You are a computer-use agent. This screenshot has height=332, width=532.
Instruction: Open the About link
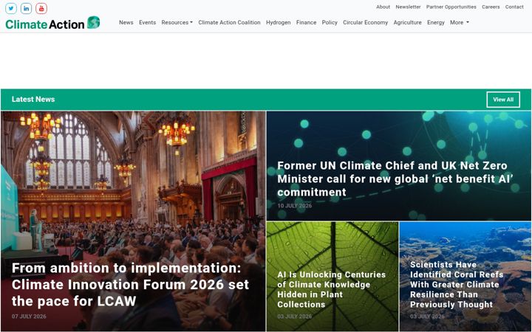(x=383, y=7)
